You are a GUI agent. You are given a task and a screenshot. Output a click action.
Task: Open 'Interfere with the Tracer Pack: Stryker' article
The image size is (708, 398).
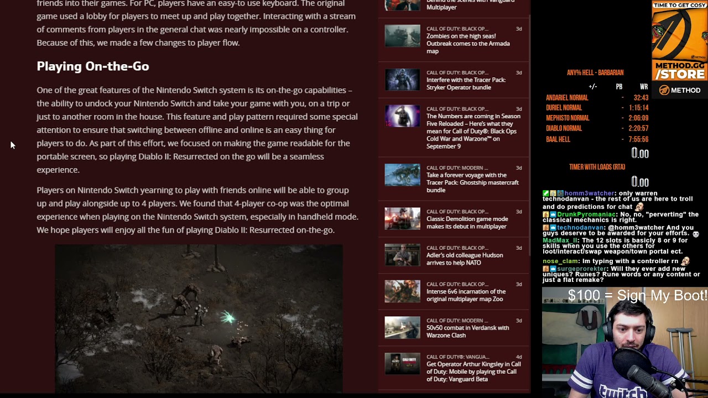[466, 83]
